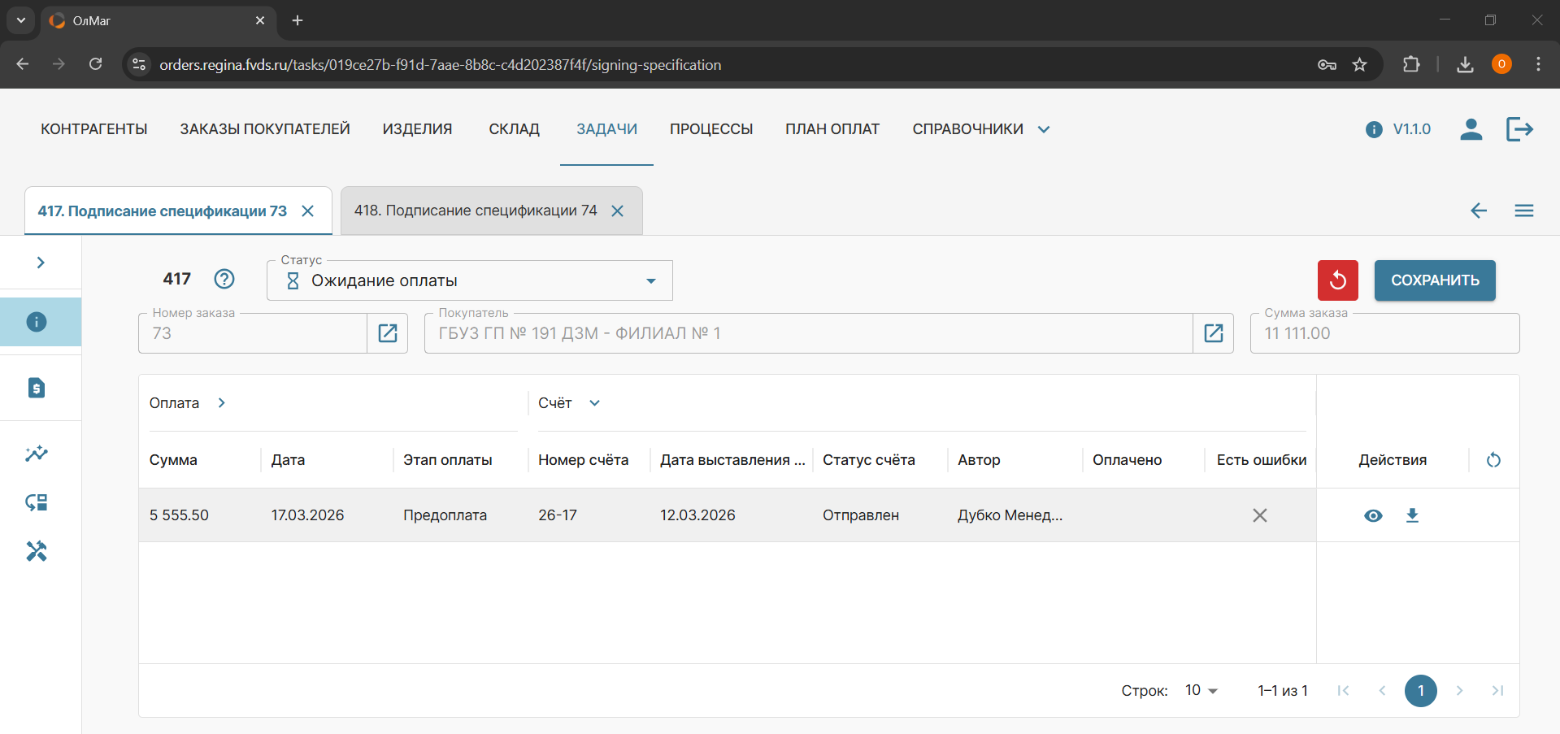
Task: Download invoice 26-17 file
Action: pyautogui.click(x=1412, y=515)
